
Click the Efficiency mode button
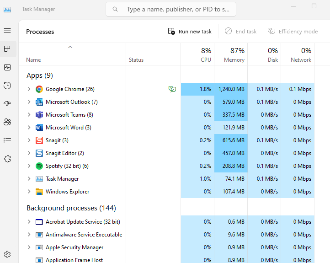pyautogui.click(x=293, y=32)
